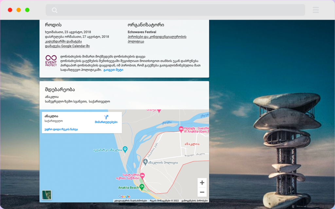Click the აკვაპარკი ანაკლია map marker
Screen dimensions: 335x209
125,149
